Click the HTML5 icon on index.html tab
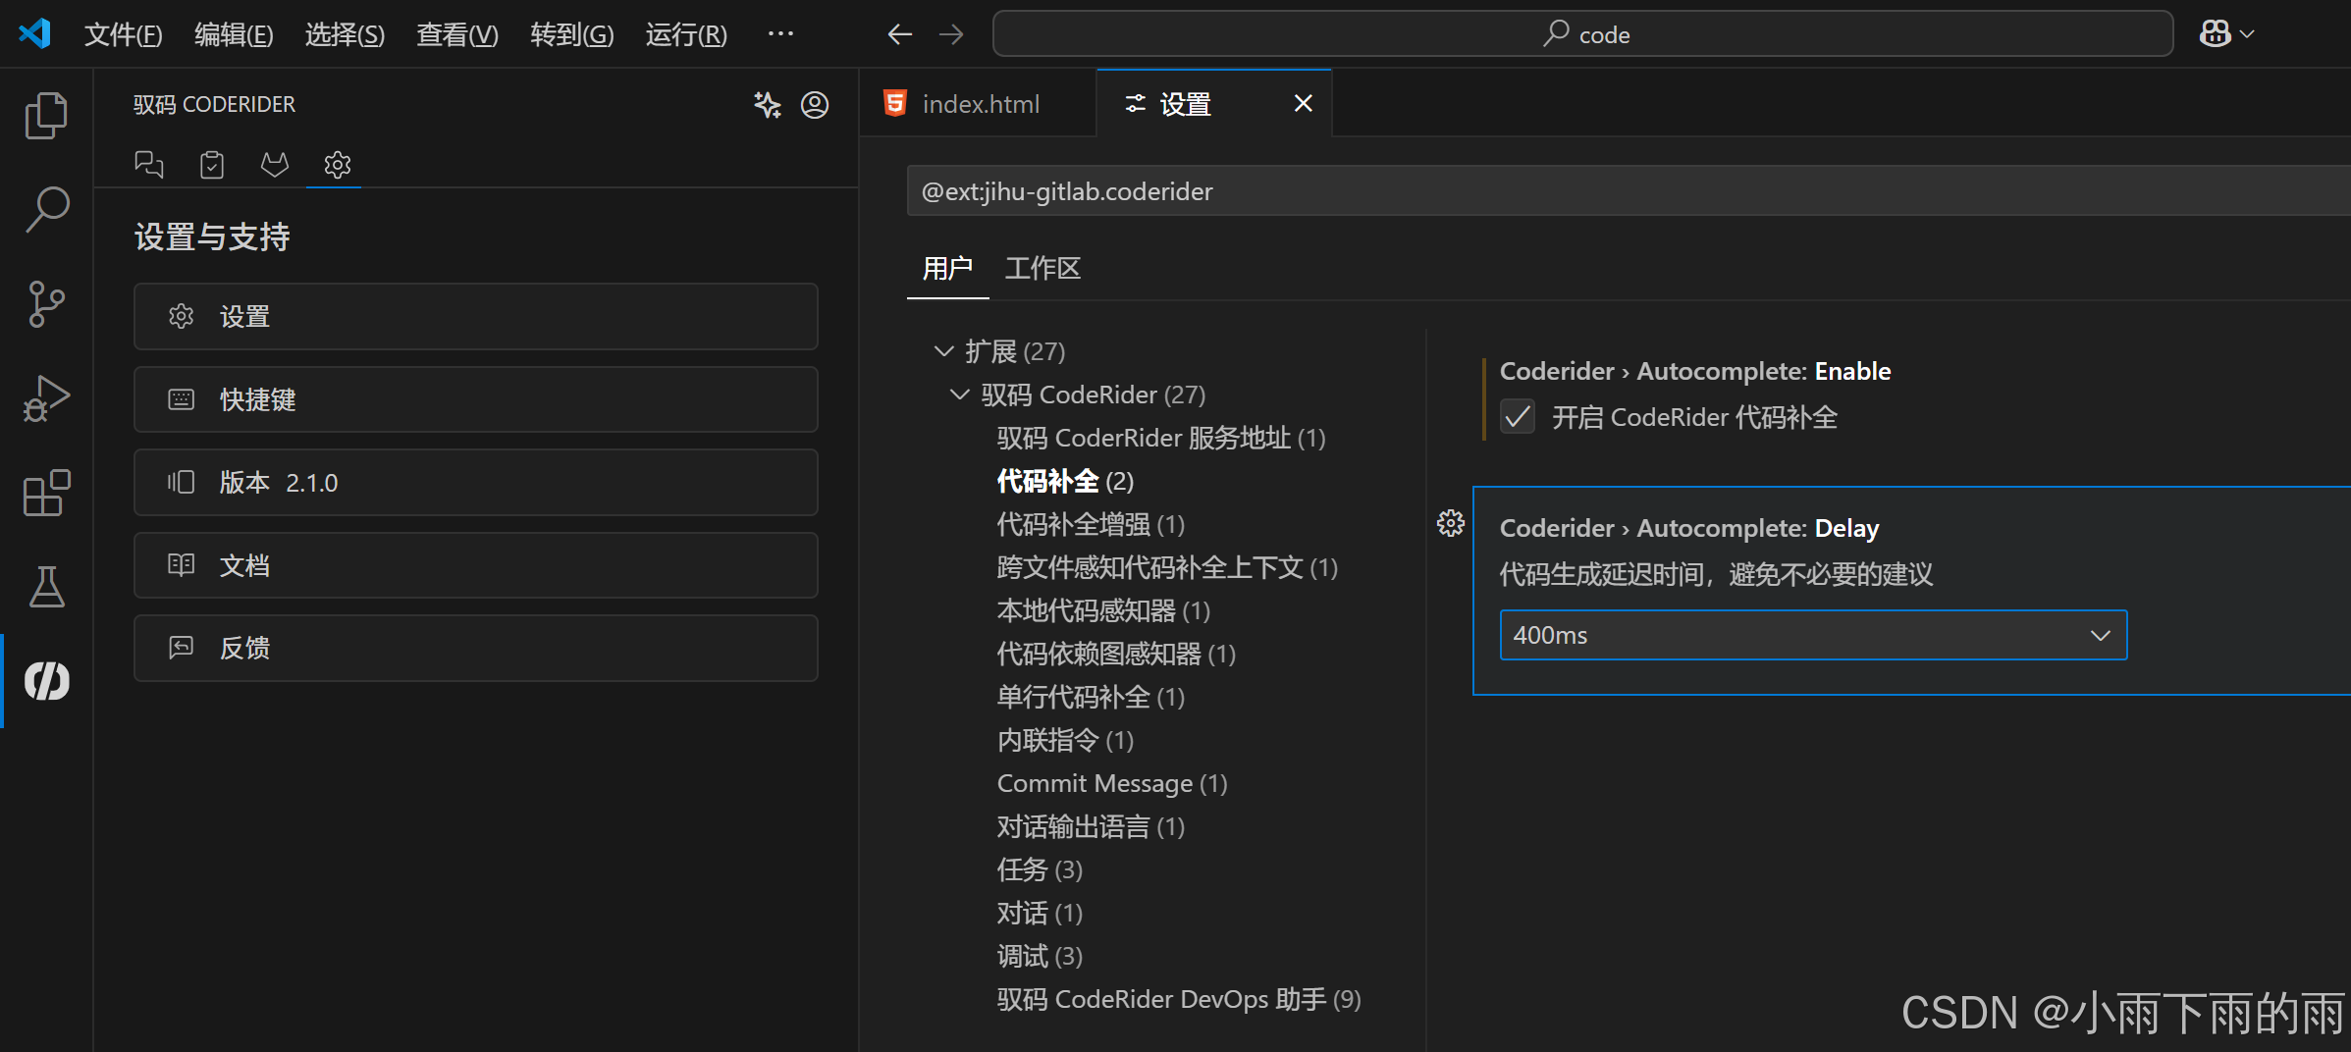 (895, 103)
